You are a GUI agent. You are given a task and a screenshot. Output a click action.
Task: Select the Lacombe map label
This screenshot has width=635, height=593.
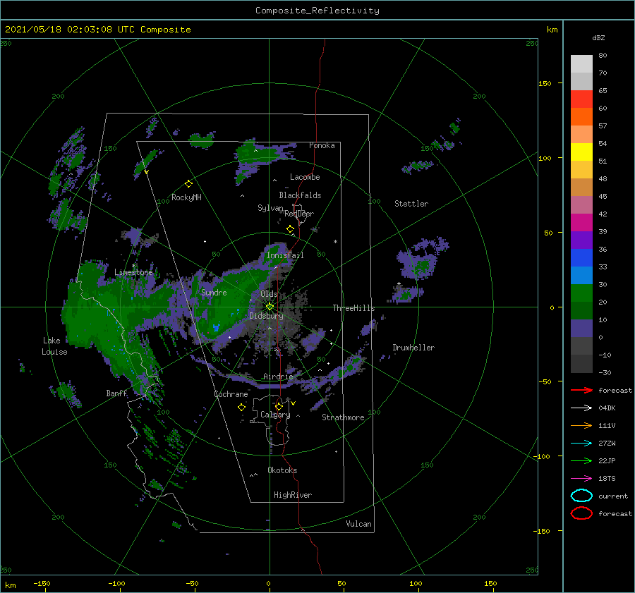click(305, 177)
